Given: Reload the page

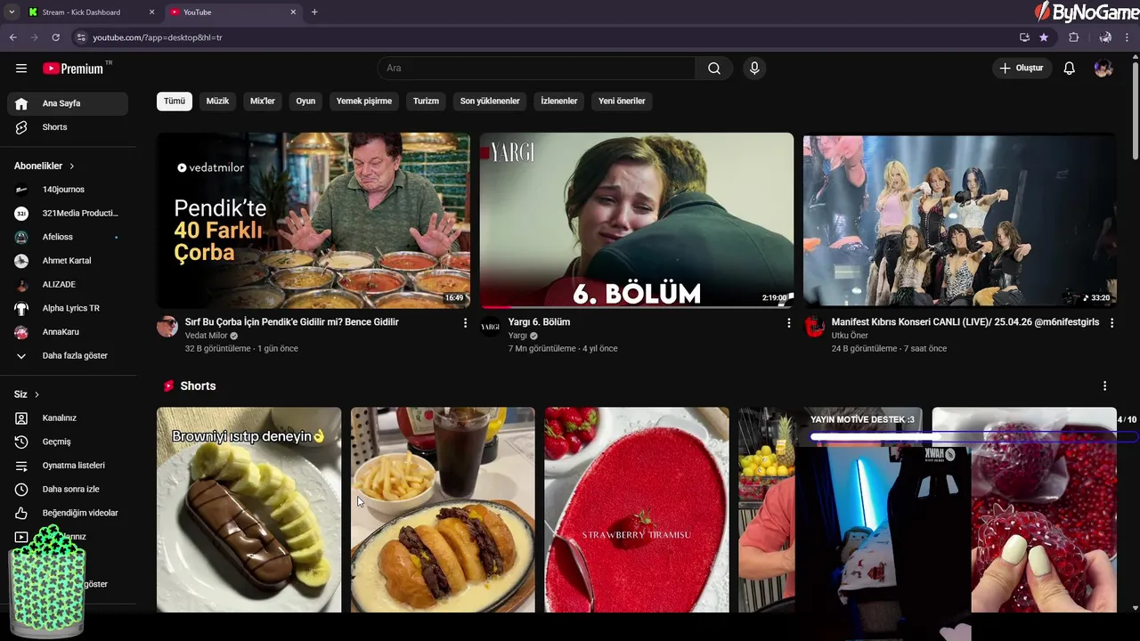Looking at the screenshot, I should pos(55,37).
